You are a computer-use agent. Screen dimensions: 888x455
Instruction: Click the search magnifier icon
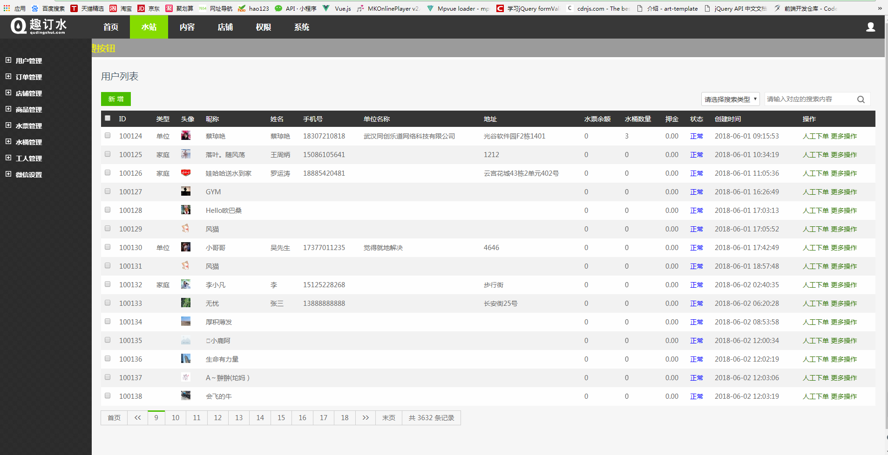point(861,99)
